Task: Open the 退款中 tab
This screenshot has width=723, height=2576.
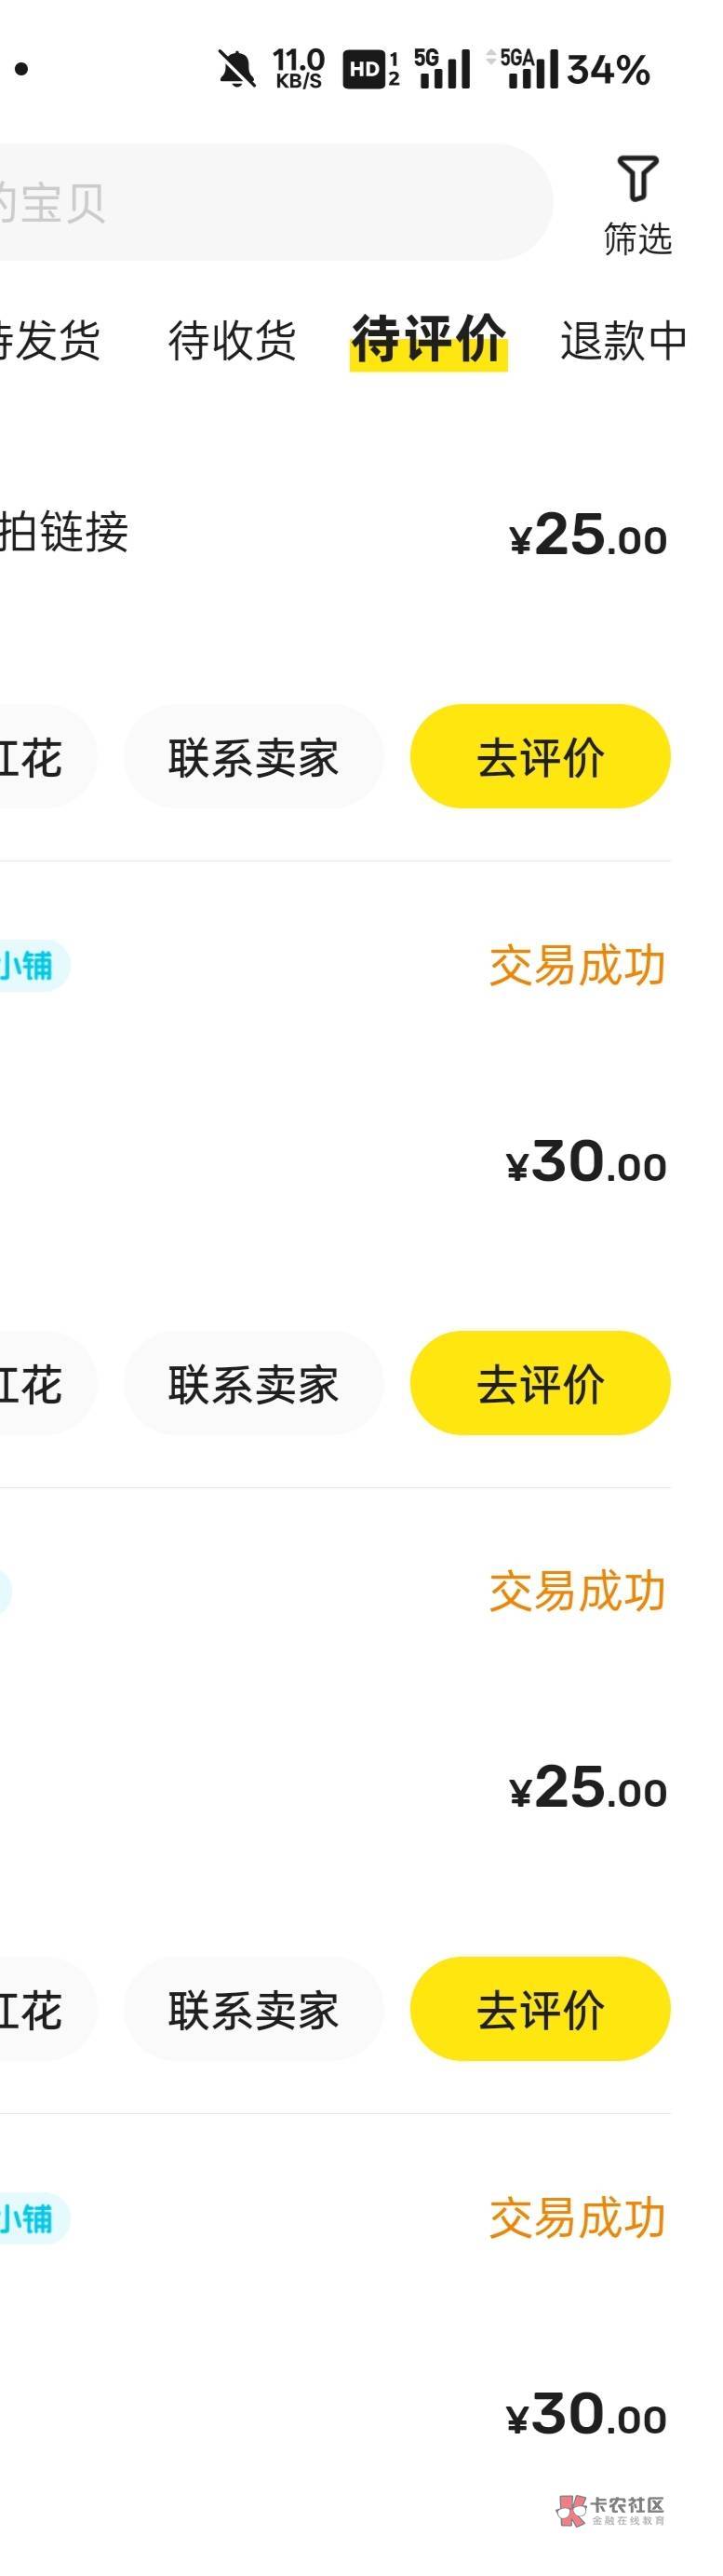Action: (623, 340)
